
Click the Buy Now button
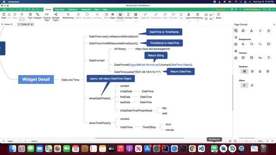click(221, 9)
